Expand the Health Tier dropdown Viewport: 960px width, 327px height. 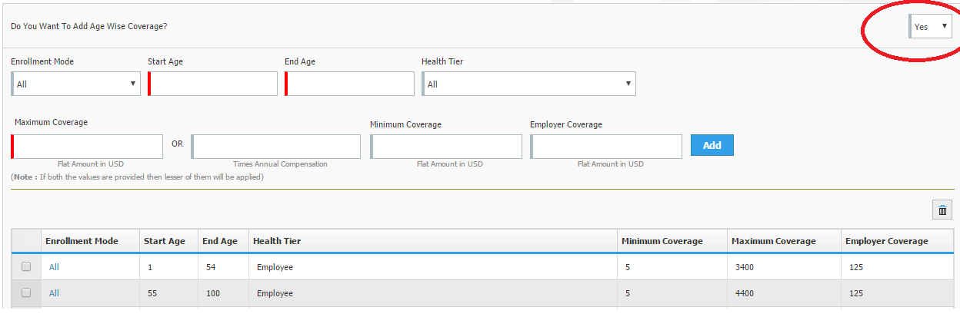coord(529,84)
